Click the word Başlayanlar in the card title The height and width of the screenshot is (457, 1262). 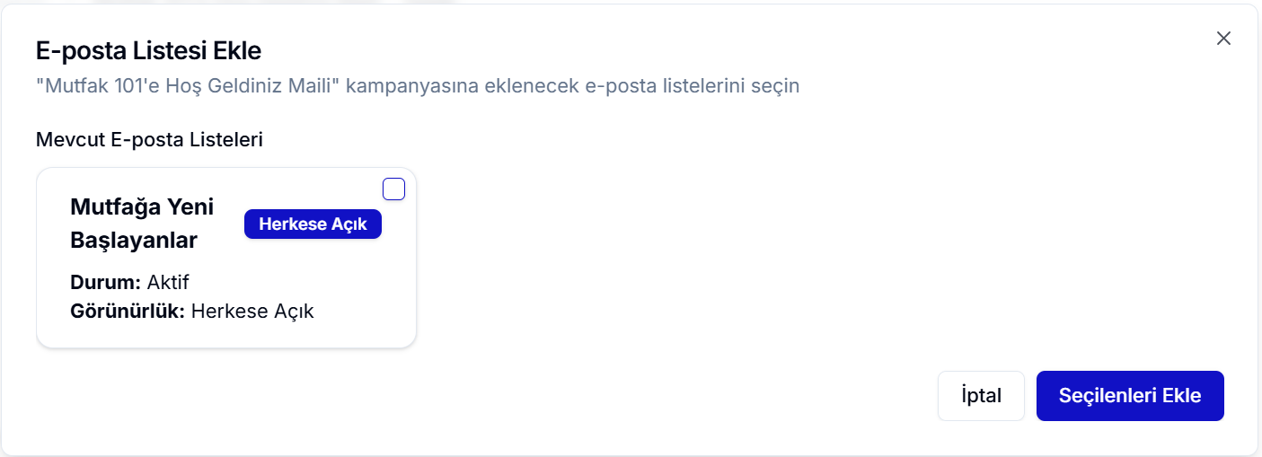(x=134, y=241)
